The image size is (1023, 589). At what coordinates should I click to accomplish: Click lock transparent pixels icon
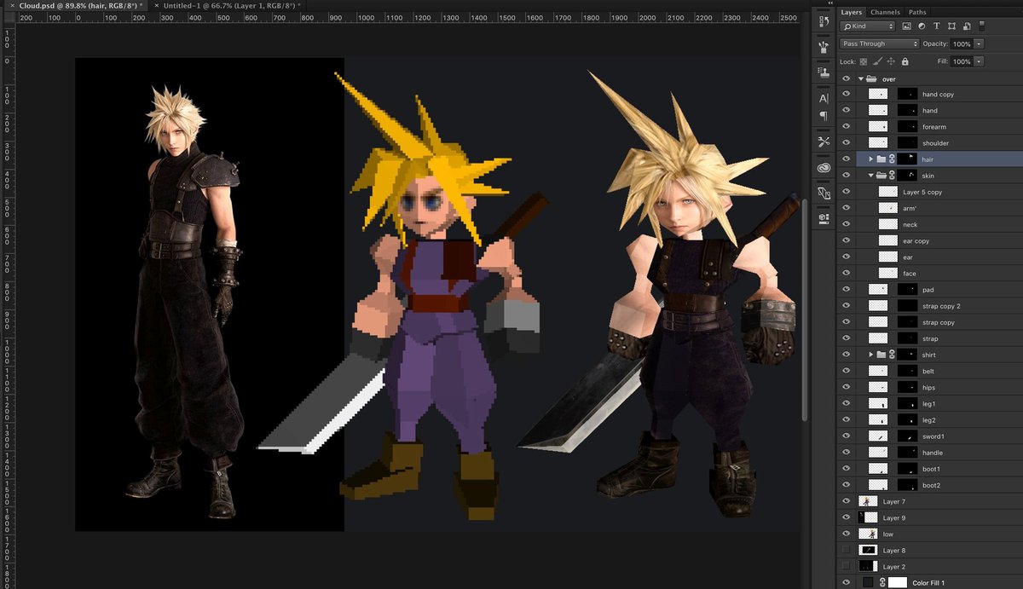tap(863, 61)
